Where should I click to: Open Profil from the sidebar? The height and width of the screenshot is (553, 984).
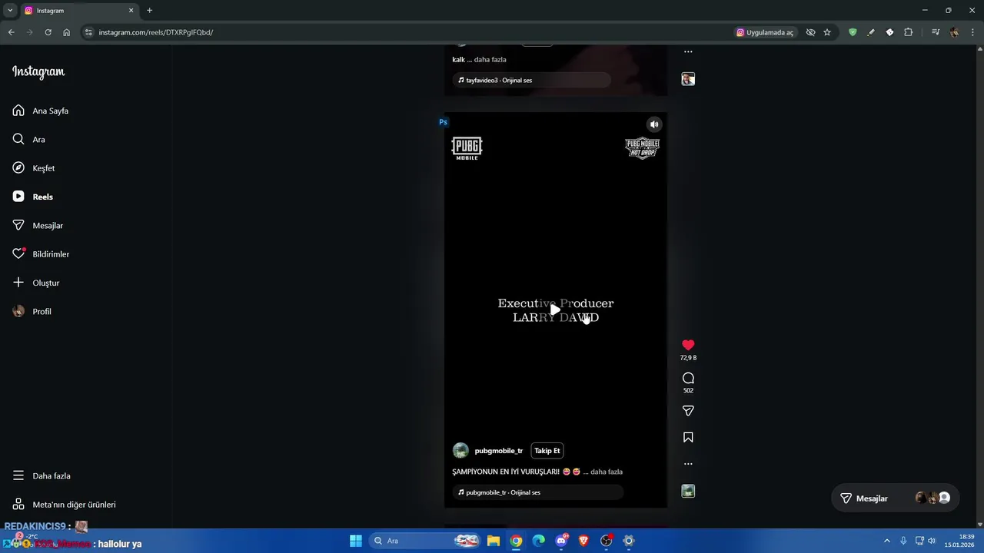(32, 311)
